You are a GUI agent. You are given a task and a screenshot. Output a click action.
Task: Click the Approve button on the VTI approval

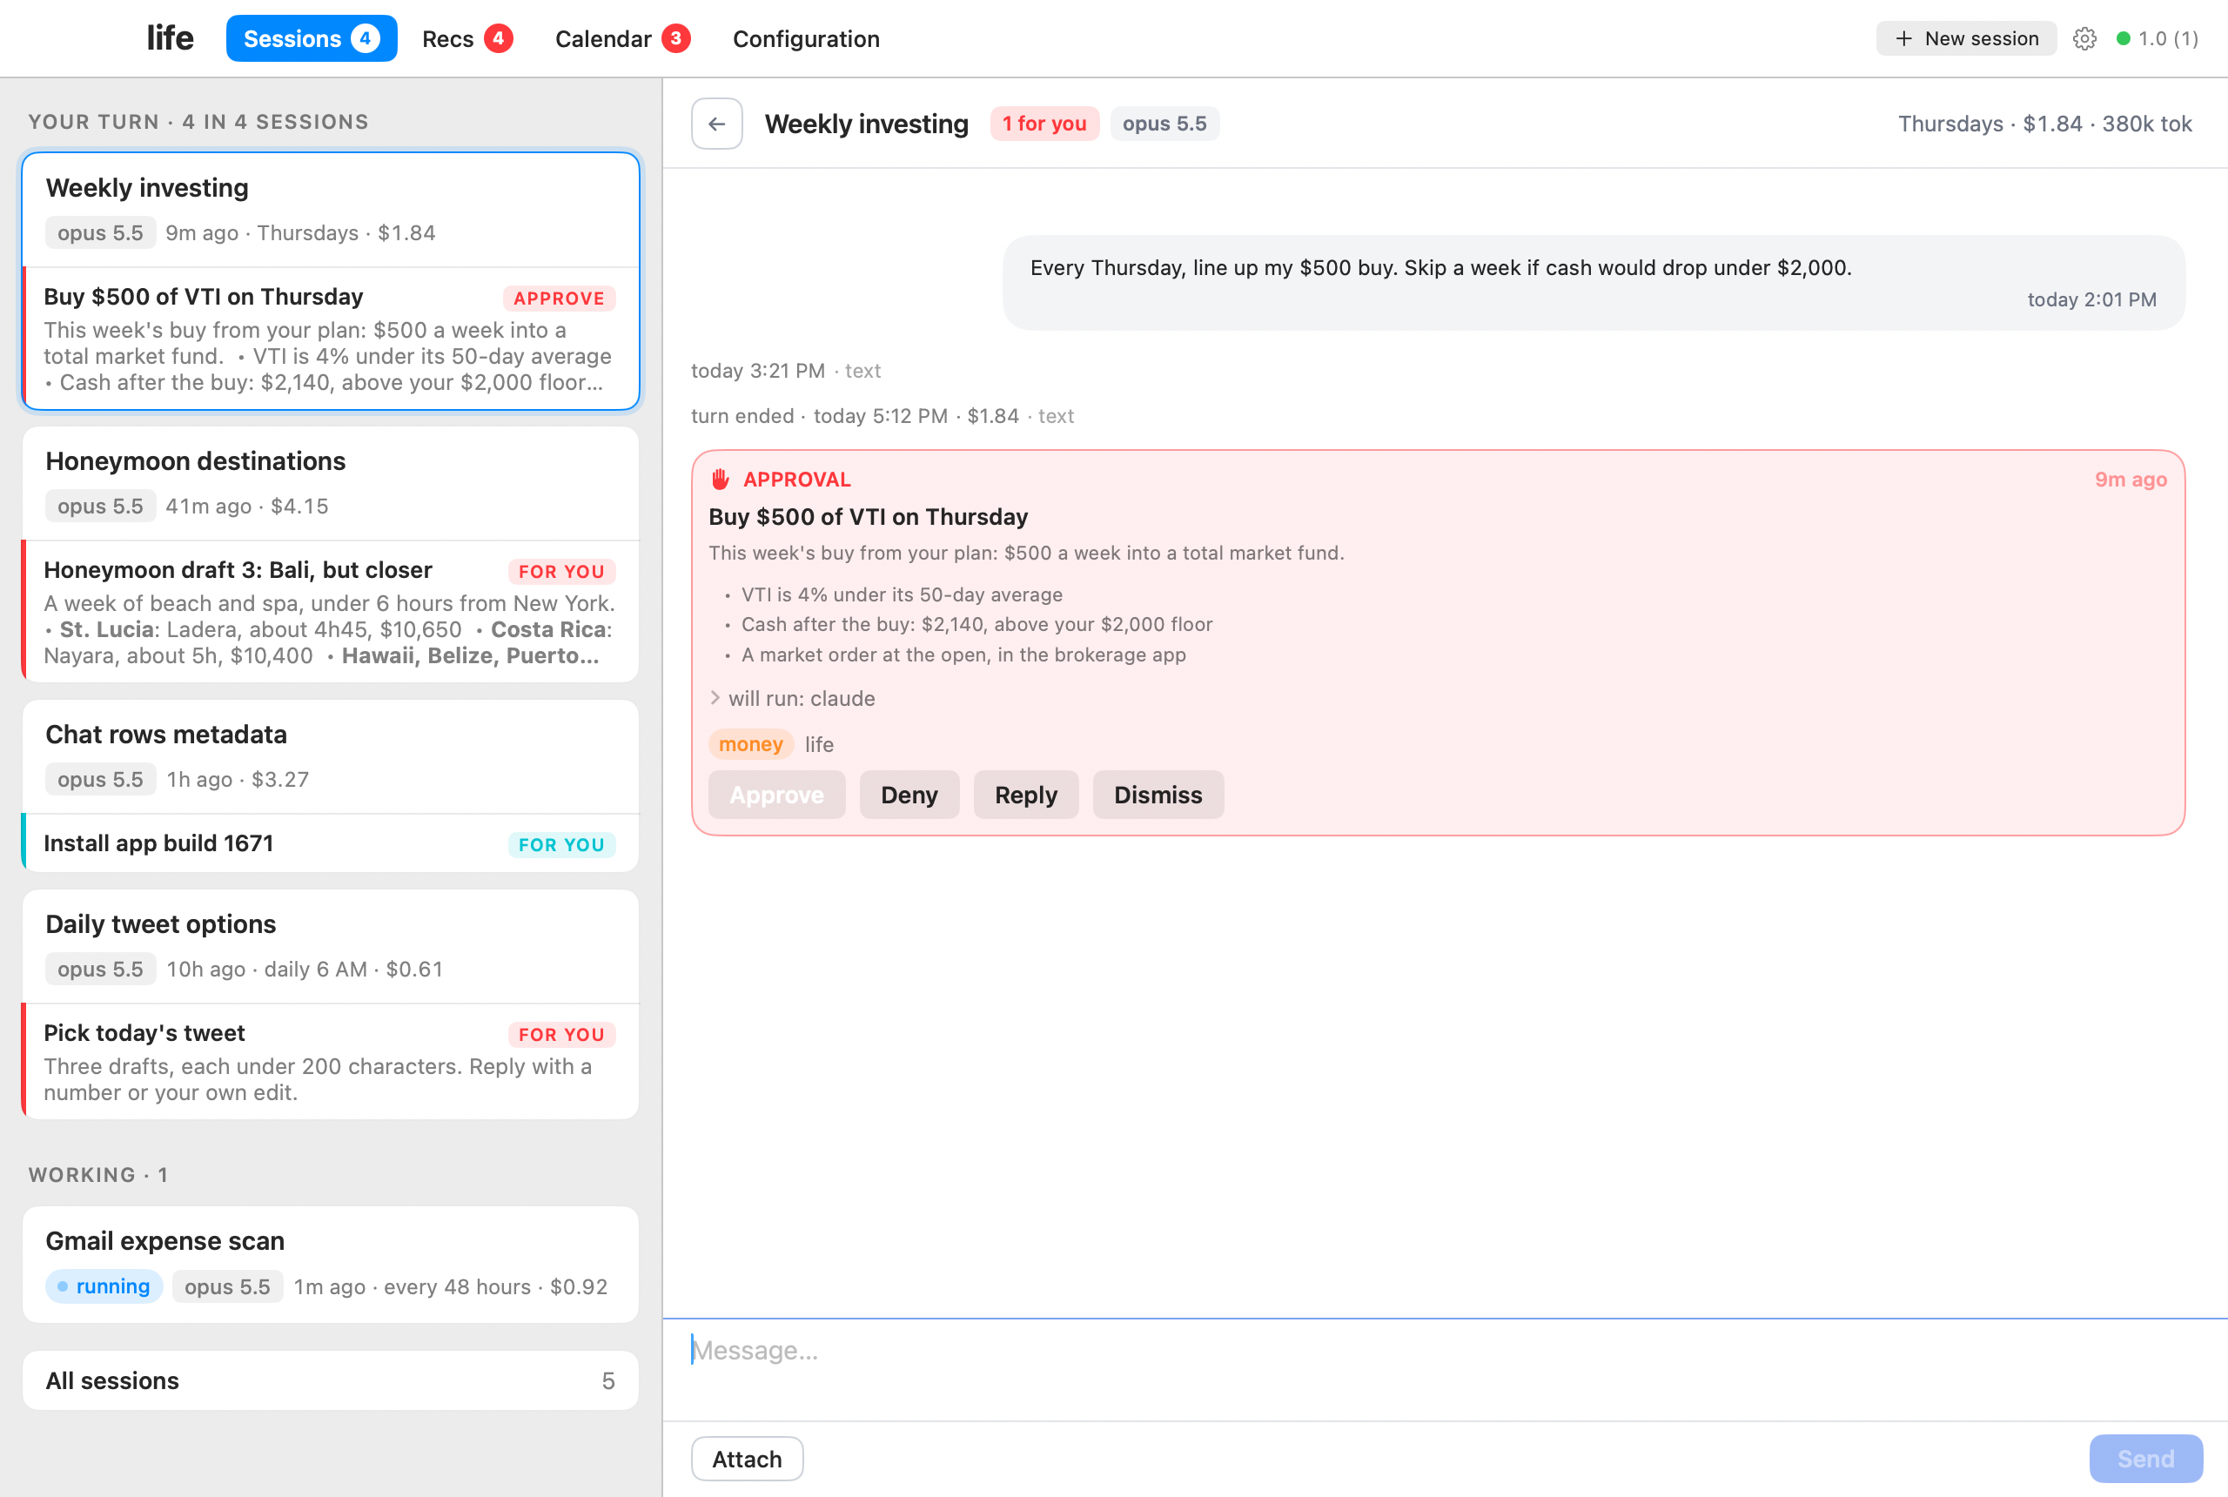[x=776, y=795]
